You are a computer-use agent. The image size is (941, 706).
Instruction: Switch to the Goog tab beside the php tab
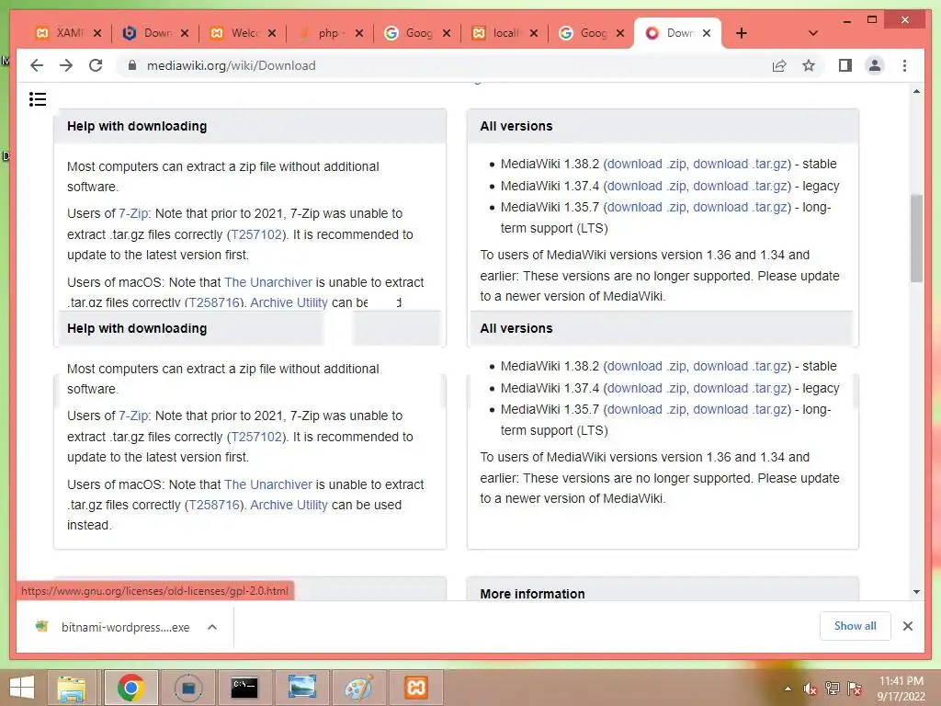tap(416, 33)
